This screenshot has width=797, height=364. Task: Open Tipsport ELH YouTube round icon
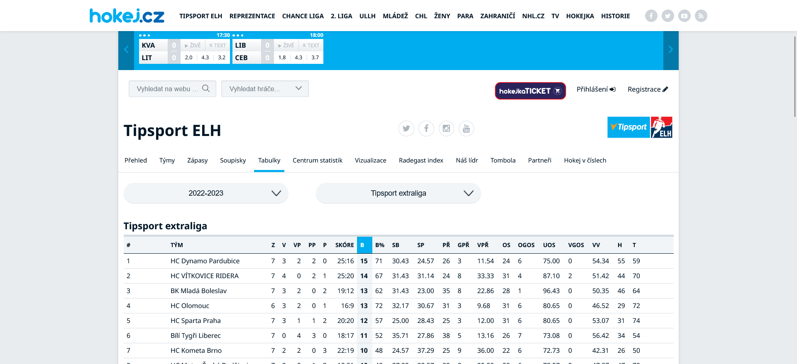pyautogui.click(x=466, y=129)
